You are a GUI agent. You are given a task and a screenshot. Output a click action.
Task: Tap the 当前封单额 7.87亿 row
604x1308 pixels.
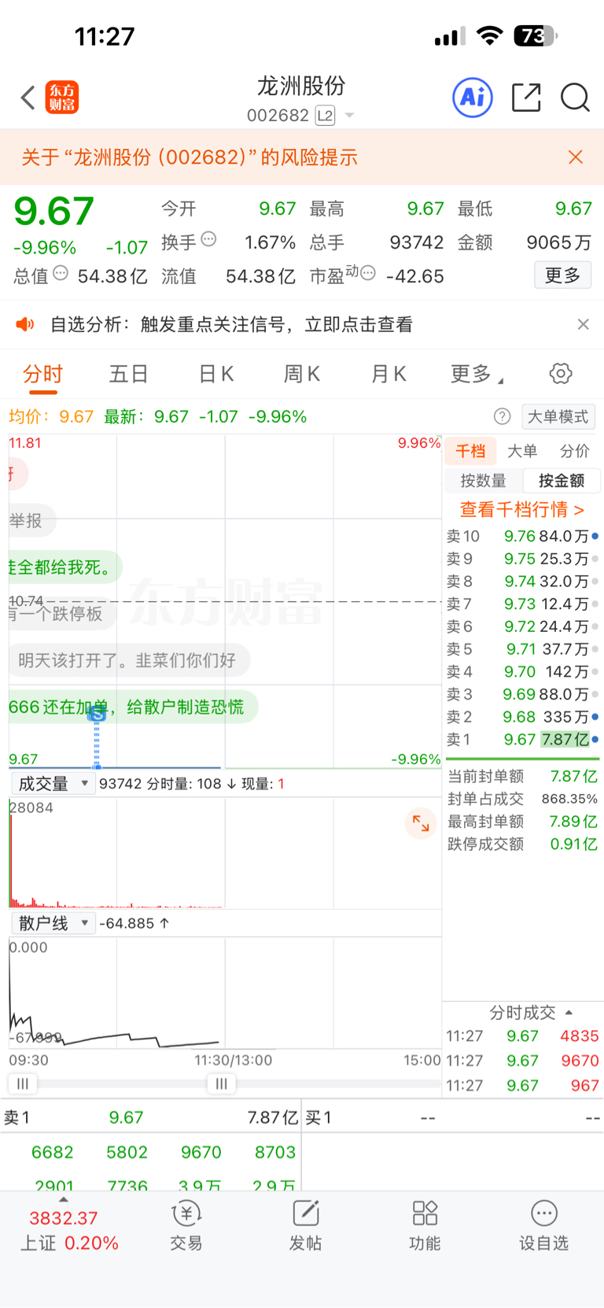pyautogui.click(x=522, y=776)
